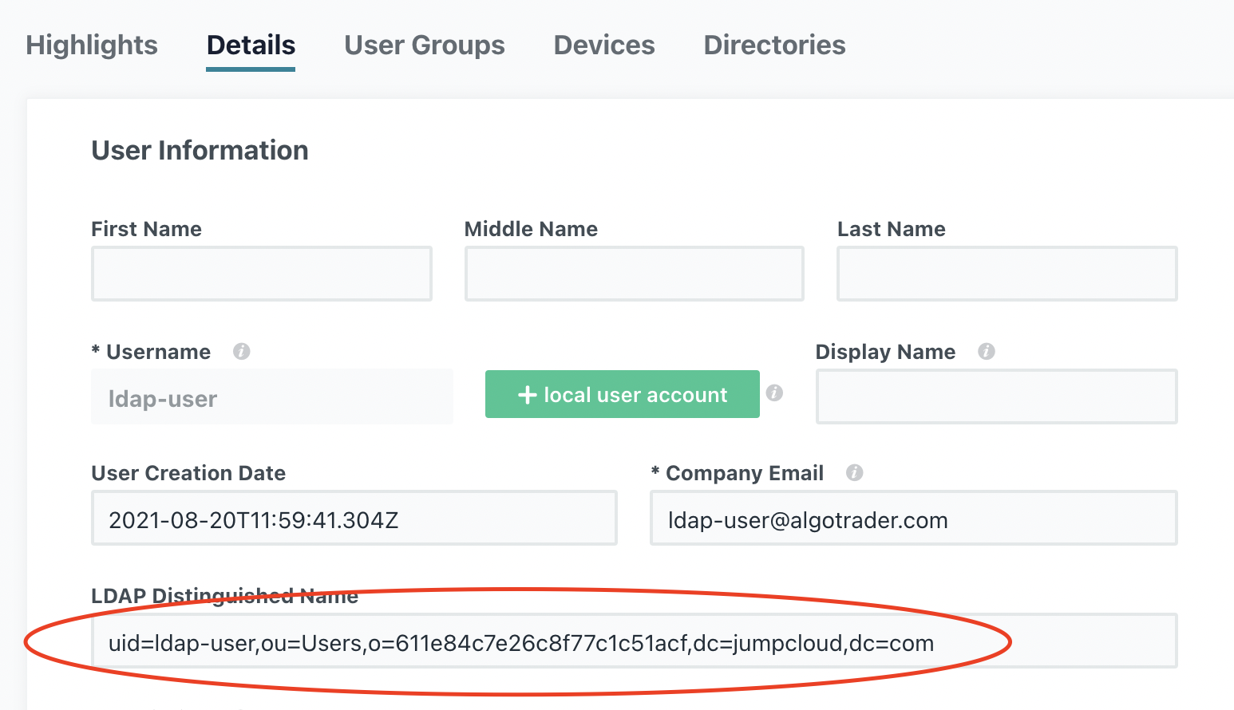Click the '* Company Email' label

[738, 473]
